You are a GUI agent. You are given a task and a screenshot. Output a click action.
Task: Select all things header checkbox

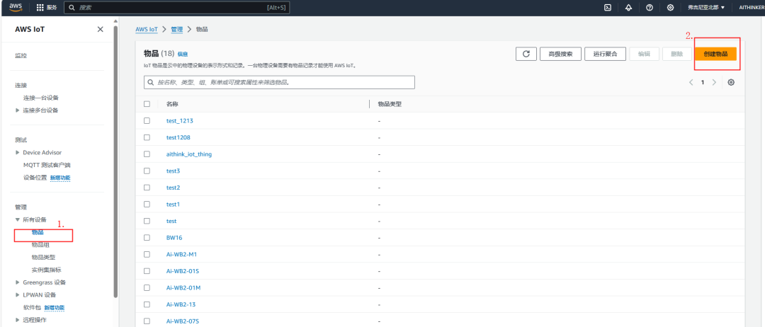[x=147, y=104]
